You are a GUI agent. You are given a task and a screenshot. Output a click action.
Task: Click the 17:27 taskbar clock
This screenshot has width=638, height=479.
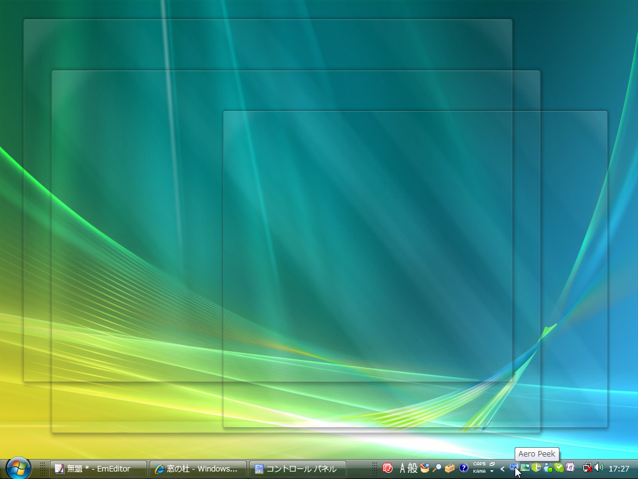click(x=619, y=469)
